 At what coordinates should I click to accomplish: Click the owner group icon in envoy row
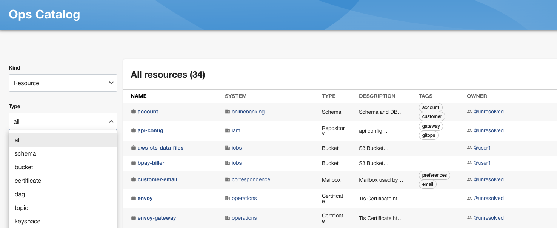[469, 198]
